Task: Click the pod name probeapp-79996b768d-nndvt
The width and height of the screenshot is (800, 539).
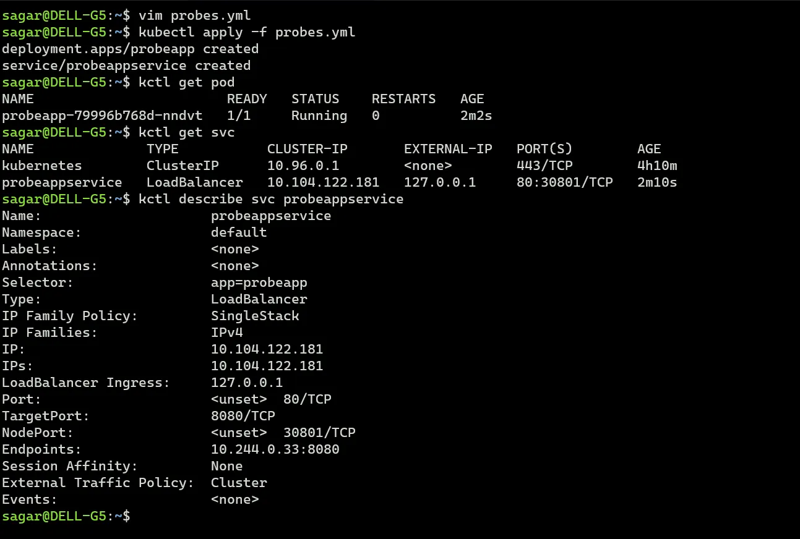Action: click(102, 116)
